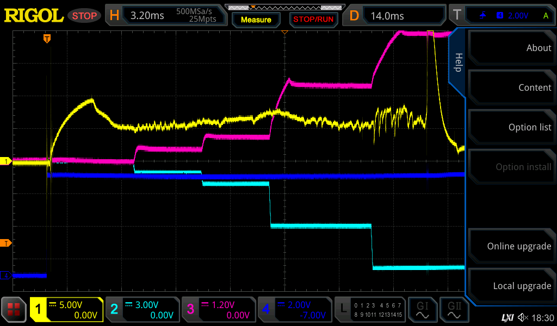Click the GI waveform generator icon
The height and width of the screenshot is (326, 557).
pyautogui.click(x=422, y=310)
